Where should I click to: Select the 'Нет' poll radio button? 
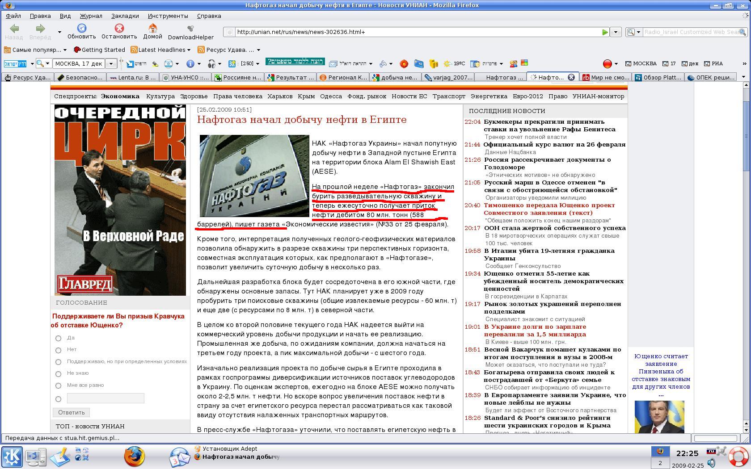(x=58, y=350)
